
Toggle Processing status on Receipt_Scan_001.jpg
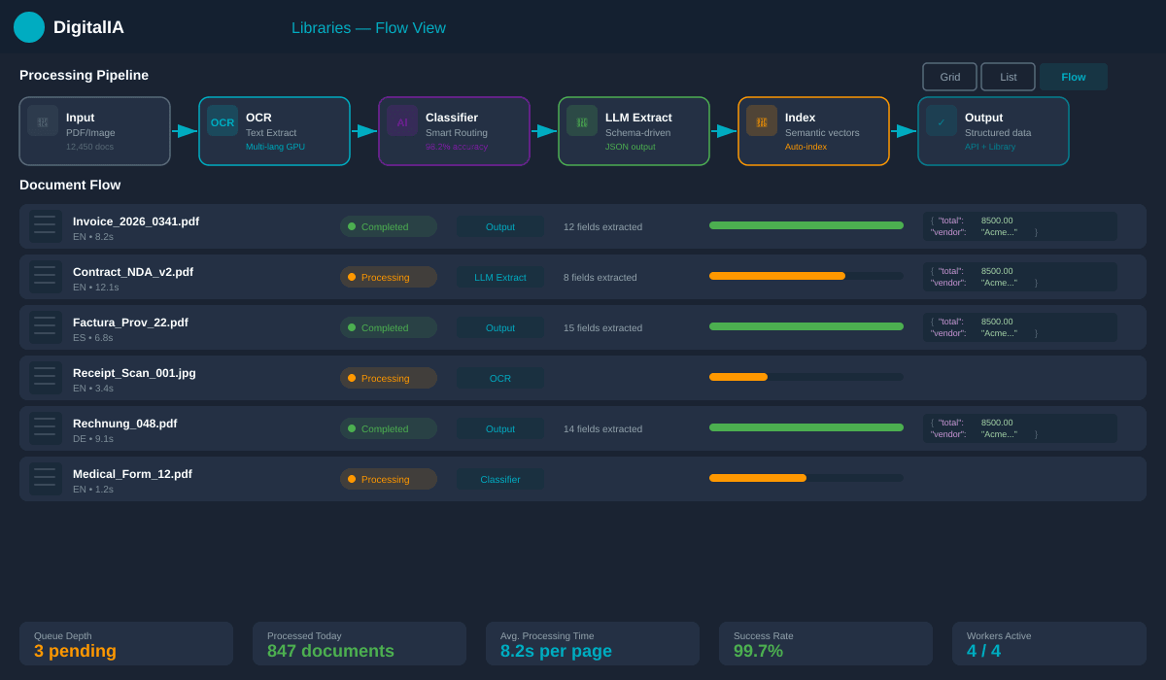(389, 378)
